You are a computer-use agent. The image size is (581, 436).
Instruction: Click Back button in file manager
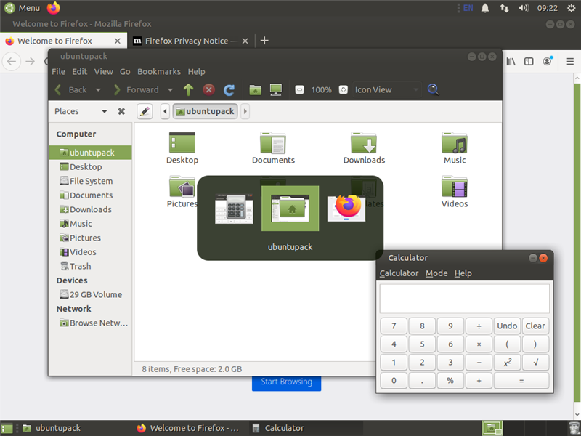(71, 89)
